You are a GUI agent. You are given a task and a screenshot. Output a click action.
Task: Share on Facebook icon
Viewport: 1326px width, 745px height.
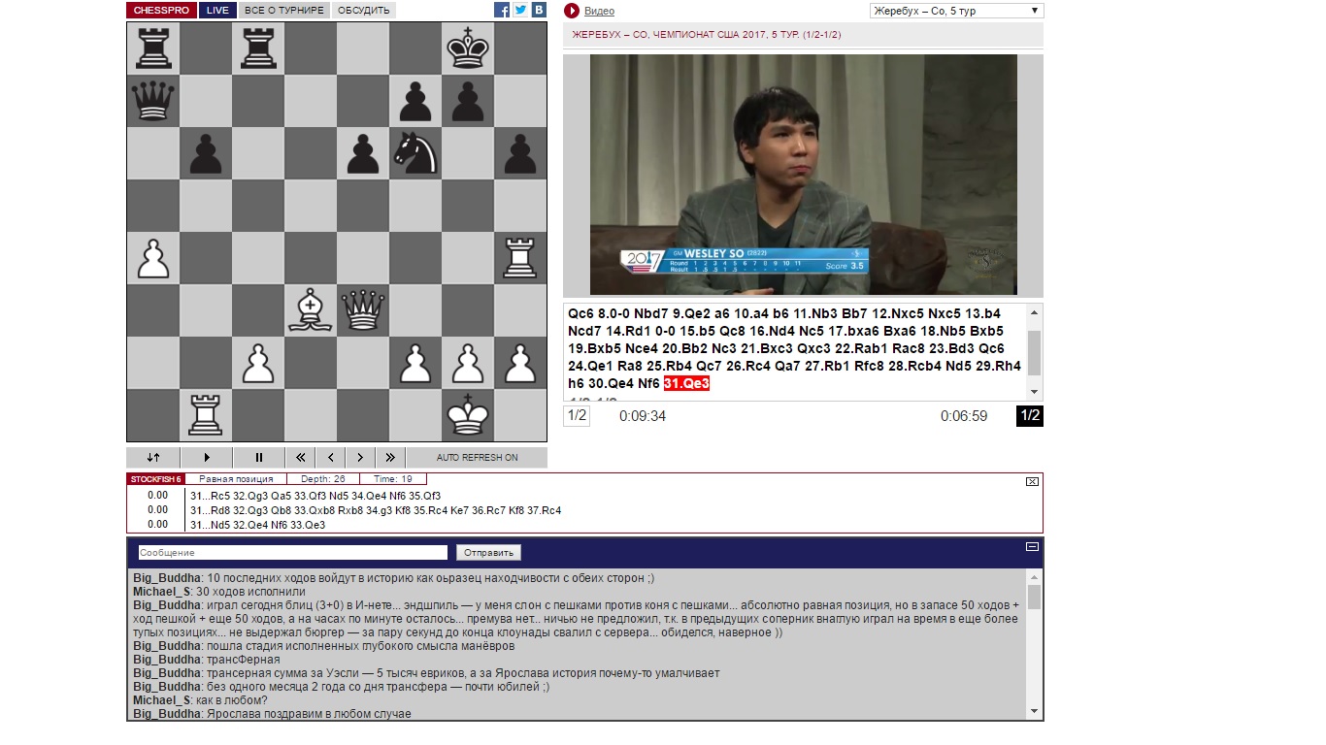502,11
